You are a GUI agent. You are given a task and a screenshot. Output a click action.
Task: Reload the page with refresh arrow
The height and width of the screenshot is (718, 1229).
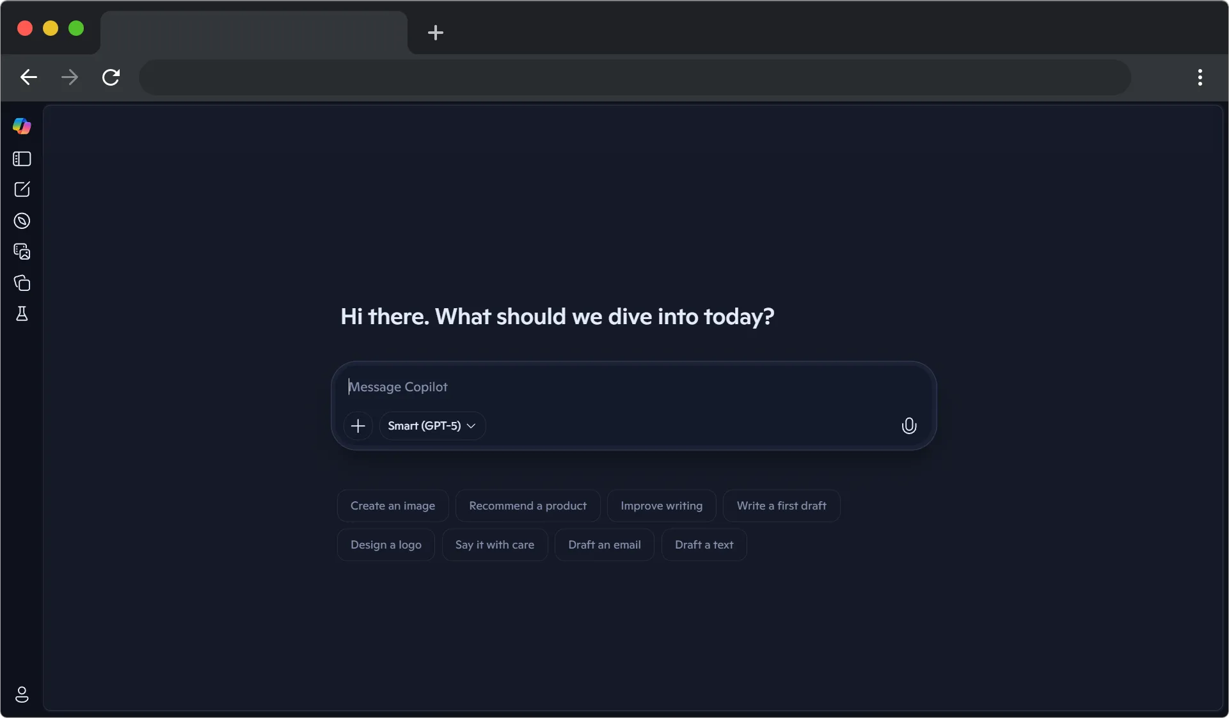point(111,77)
